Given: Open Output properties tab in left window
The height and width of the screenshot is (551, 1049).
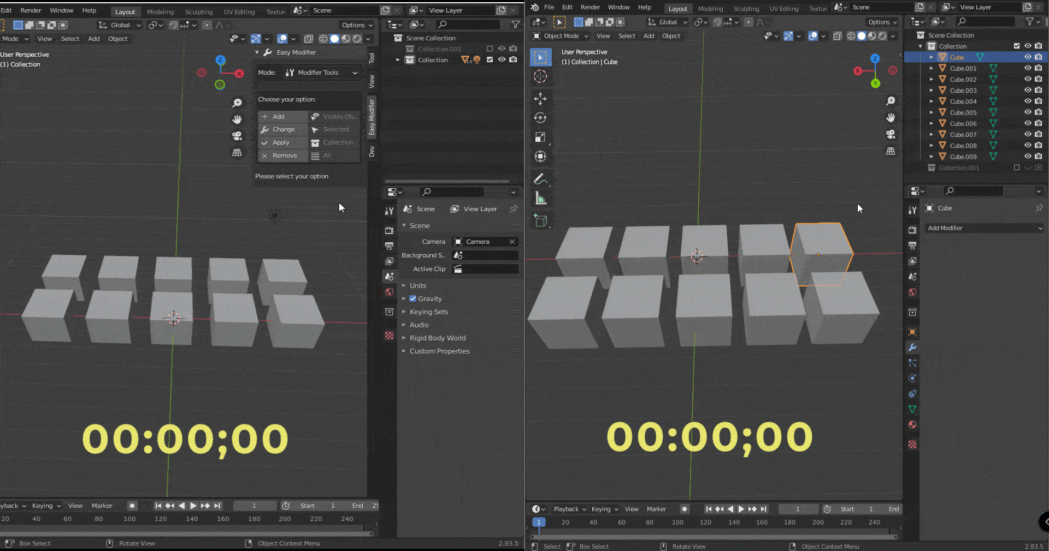Looking at the screenshot, I should [x=389, y=246].
